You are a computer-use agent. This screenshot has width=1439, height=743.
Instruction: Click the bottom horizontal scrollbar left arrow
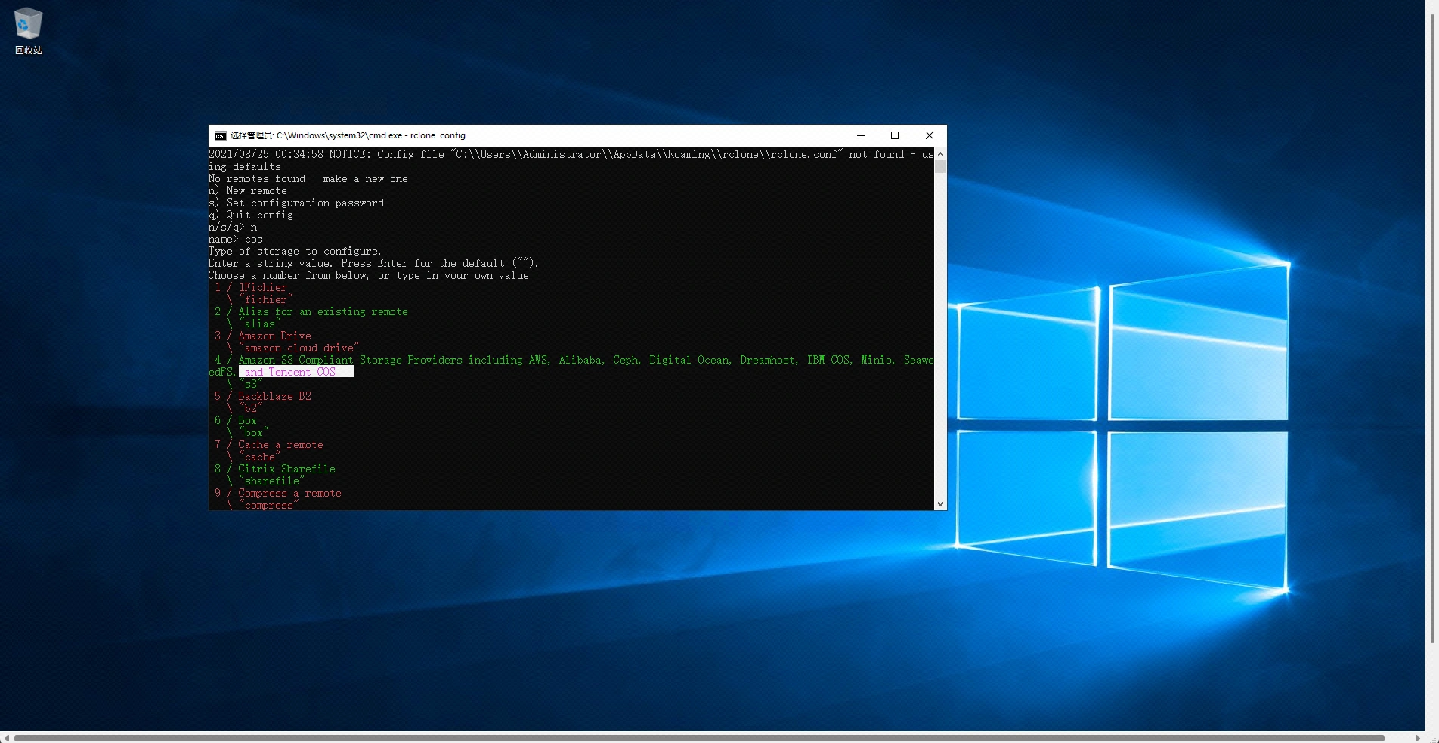pyautogui.click(x=7, y=738)
